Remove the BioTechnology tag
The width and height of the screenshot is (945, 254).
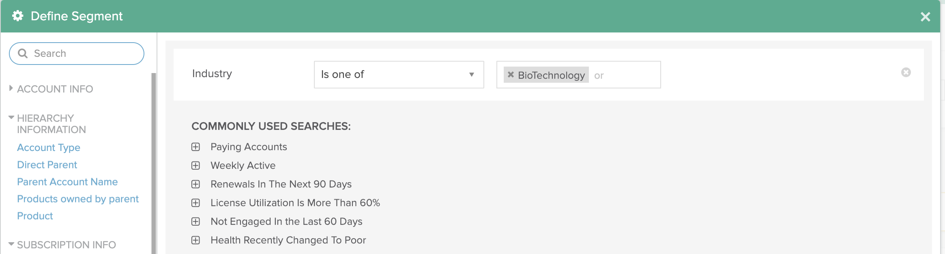511,75
